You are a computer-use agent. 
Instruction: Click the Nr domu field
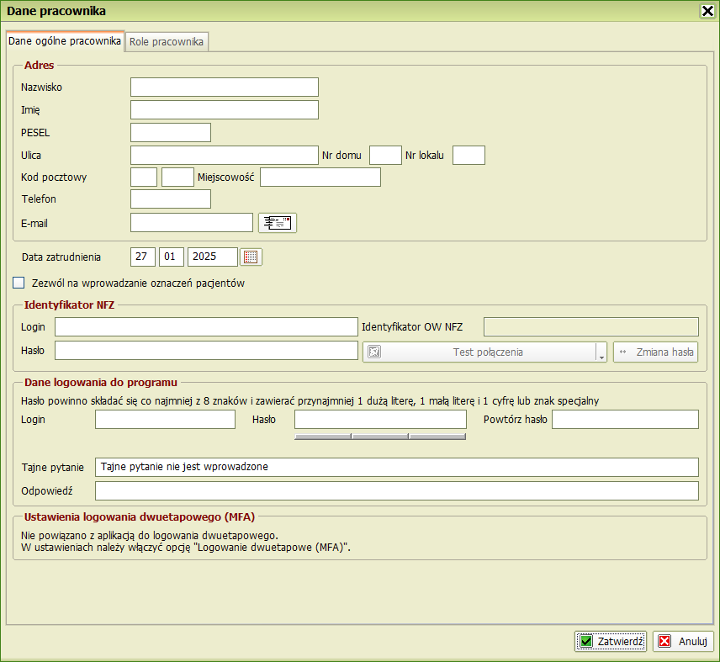coord(385,155)
